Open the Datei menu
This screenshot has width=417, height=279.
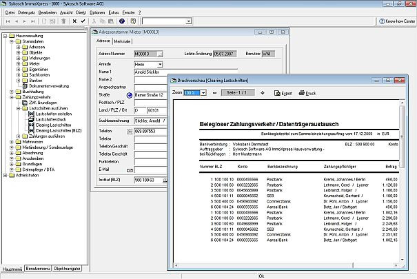(x=10, y=12)
